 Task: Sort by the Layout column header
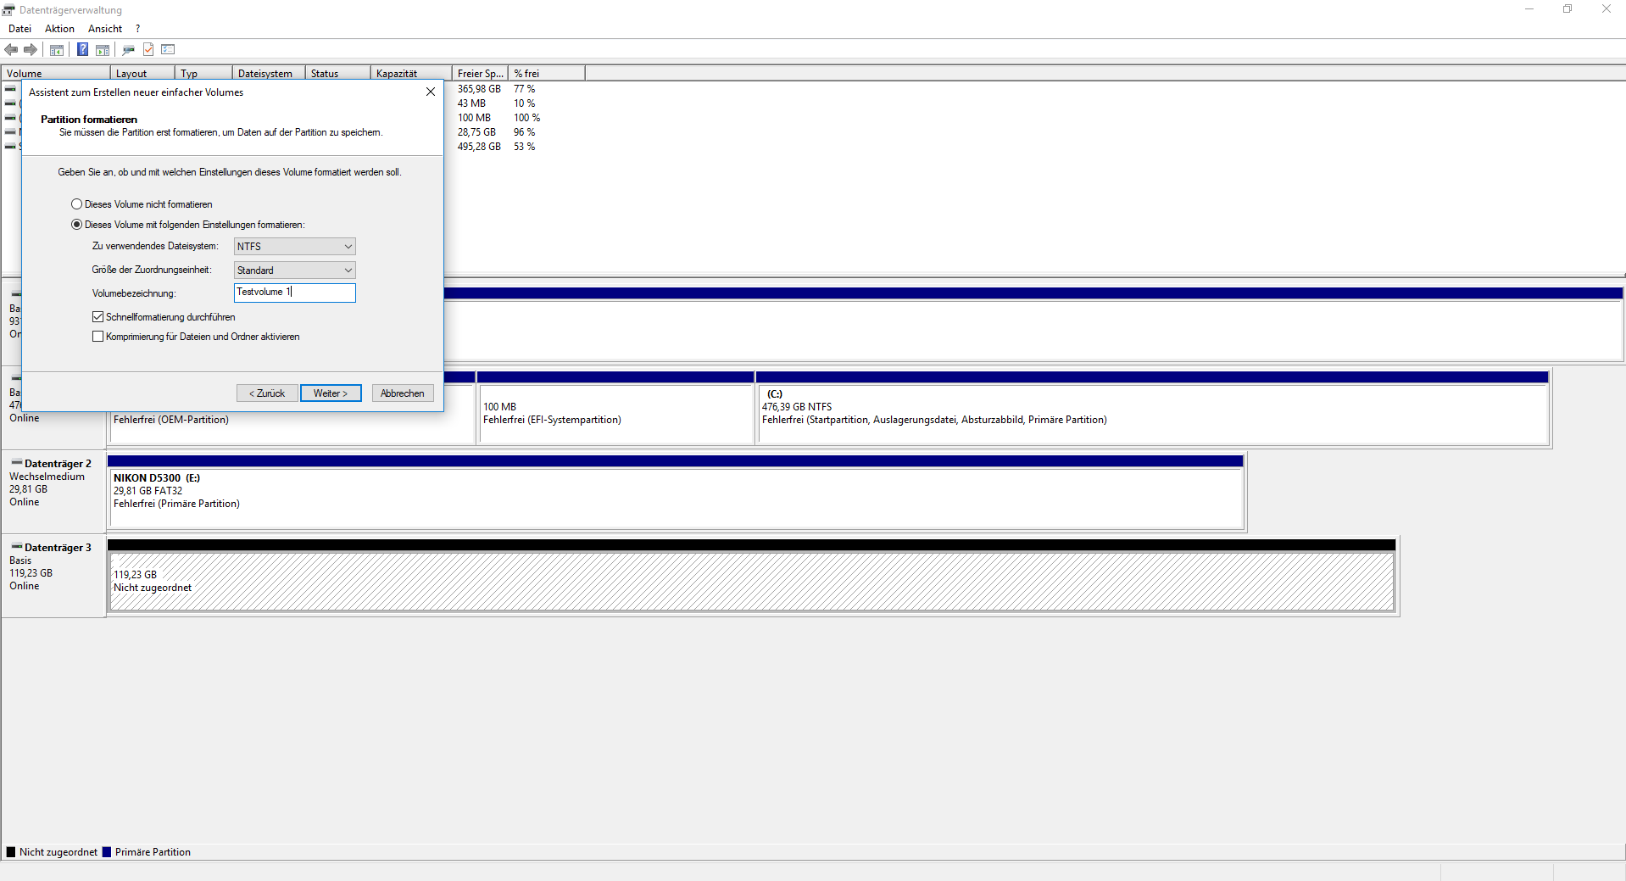pyautogui.click(x=142, y=74)
